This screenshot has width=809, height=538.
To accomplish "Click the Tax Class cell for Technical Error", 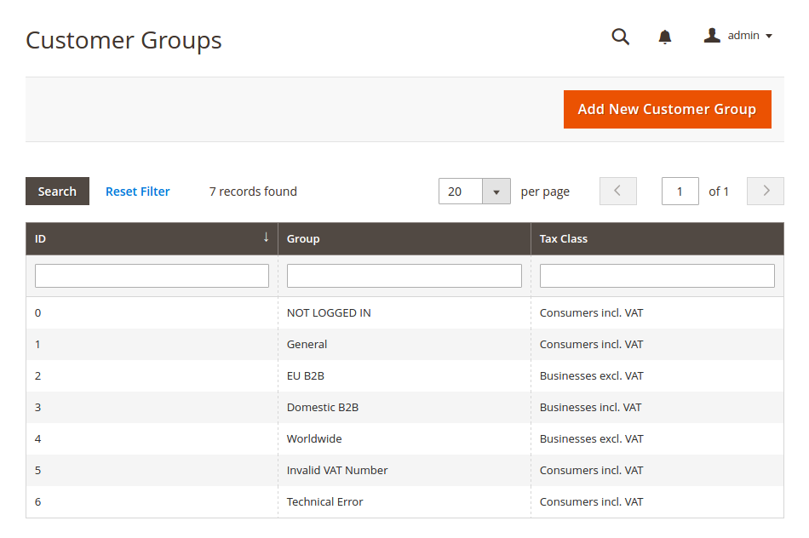I will (657, 502).
